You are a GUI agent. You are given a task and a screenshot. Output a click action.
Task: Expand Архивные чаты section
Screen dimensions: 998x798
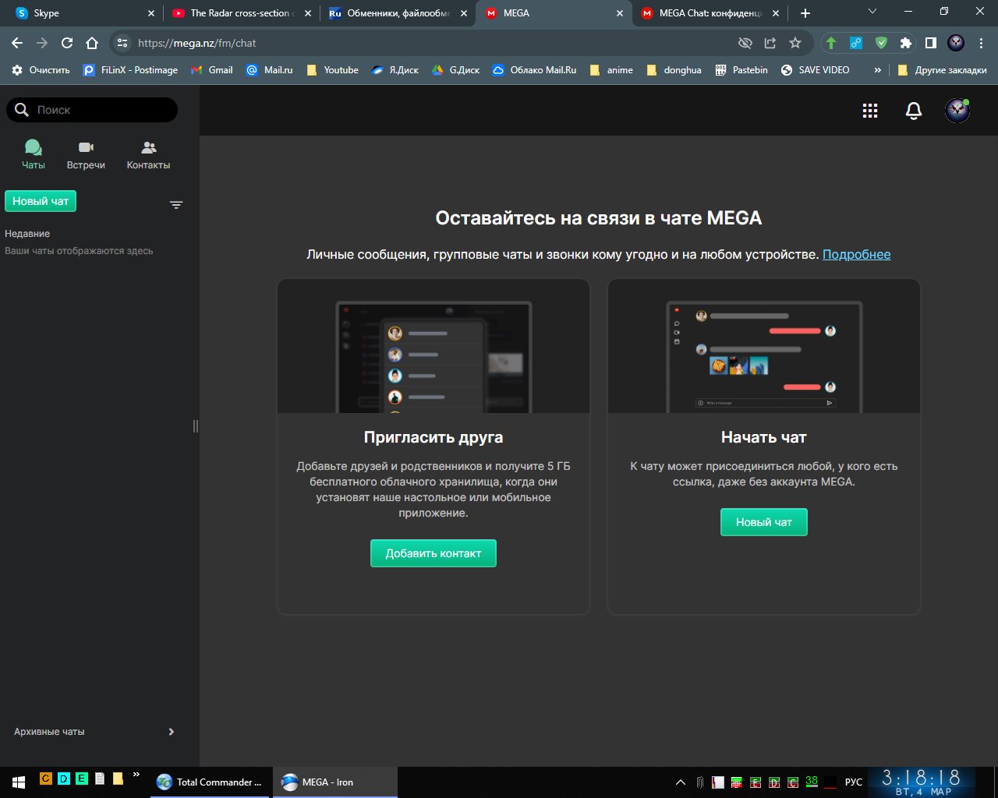coord(94,732)
